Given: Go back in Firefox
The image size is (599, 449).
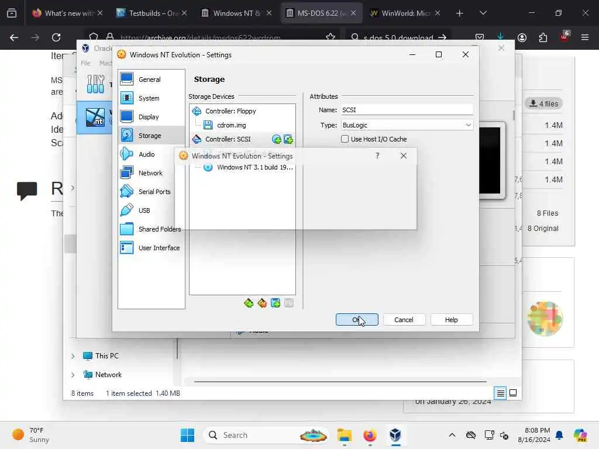Looking at the screenshot, I should click(x=14, y=37).
